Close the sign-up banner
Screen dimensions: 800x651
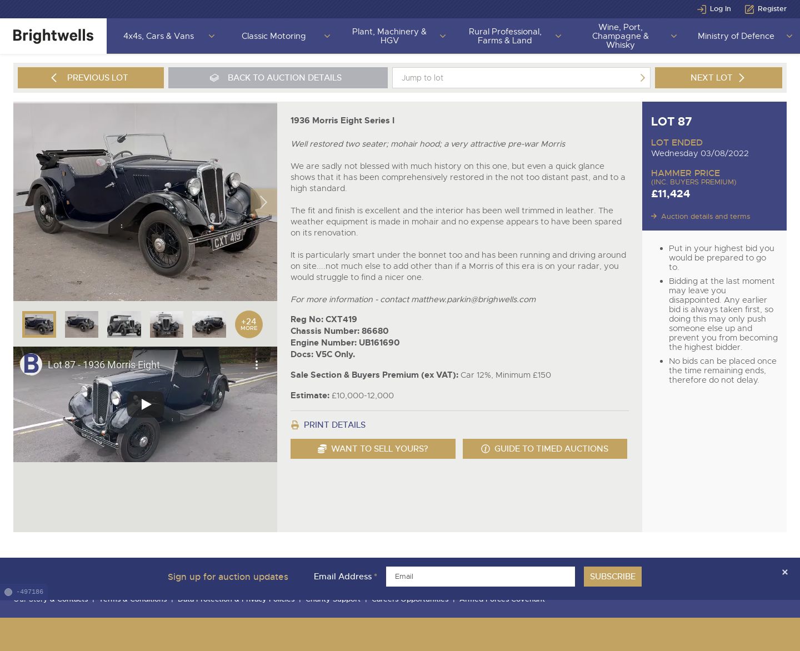pos(784,572)
